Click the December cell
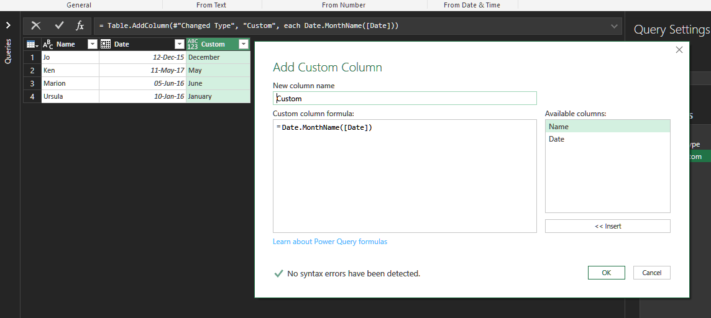 click(218, 58)
